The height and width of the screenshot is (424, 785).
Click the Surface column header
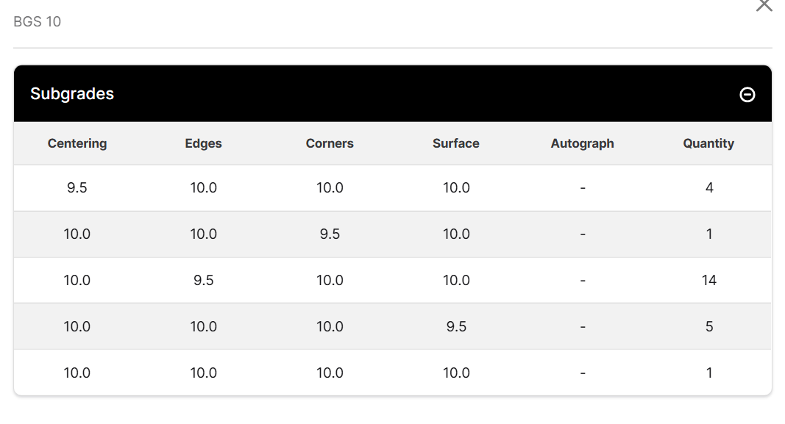tap(456, 143)
